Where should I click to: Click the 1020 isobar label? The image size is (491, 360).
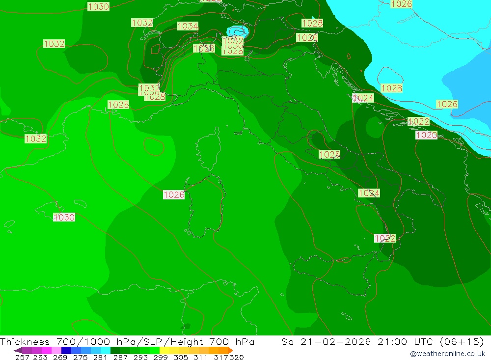426,135
